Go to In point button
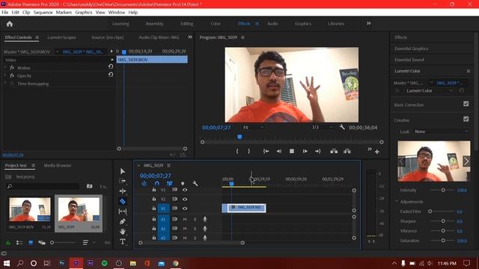The width and height of the screenshot is (479, 269). click(x=266, y=151)
